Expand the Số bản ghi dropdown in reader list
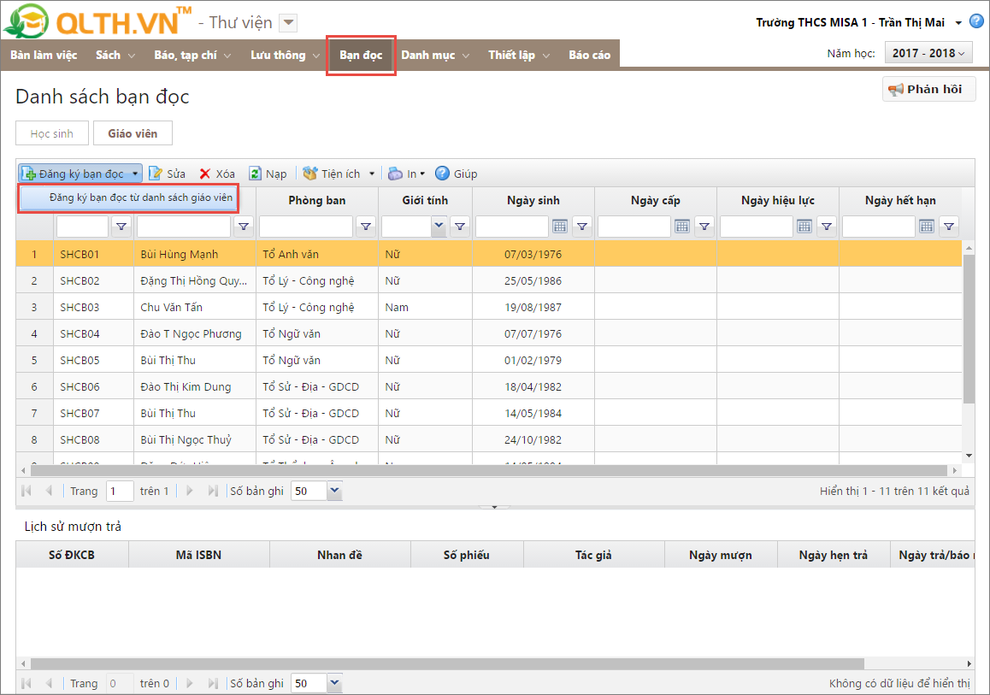The width and height of the screenshot is (990, 695). click(x=334, y=492)
